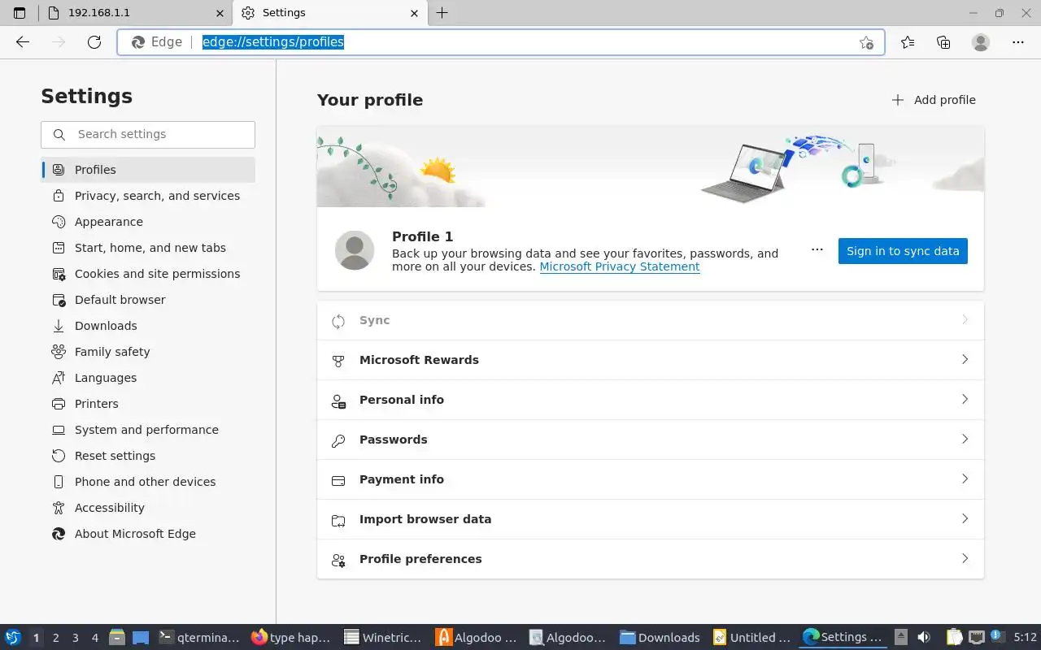This screenshot has height=650, width=1041.
Task: Click the profile avatar in toolbar
Action: (981, 42)
